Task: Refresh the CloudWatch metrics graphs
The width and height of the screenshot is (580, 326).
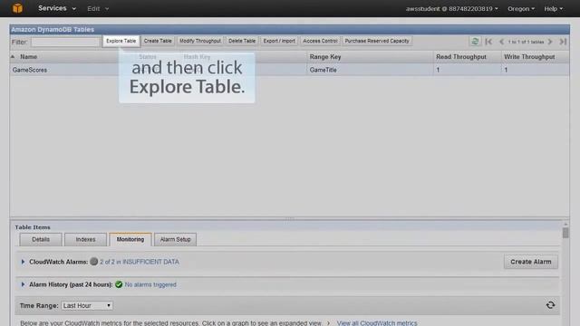Action: coord(550,305)
